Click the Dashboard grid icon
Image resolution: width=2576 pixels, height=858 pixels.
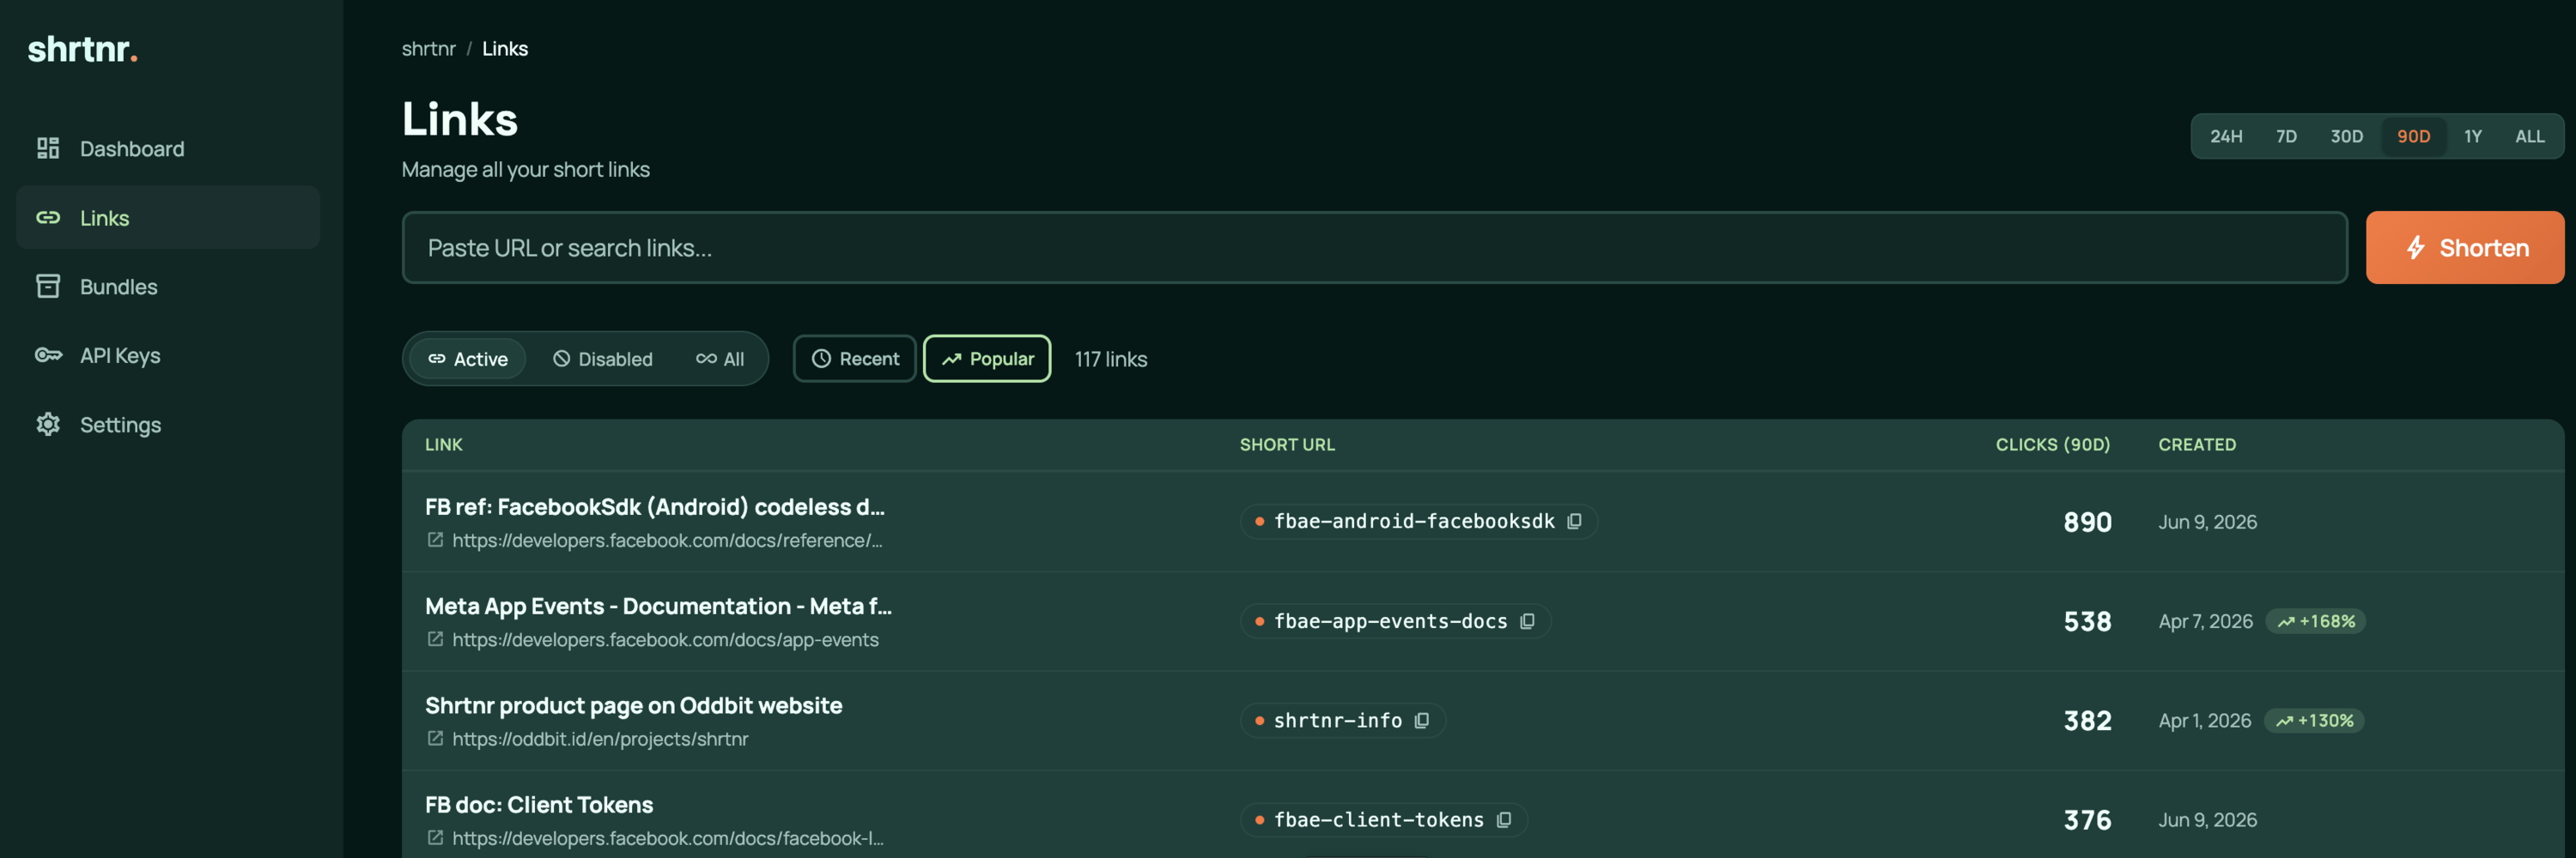point(48,148)
